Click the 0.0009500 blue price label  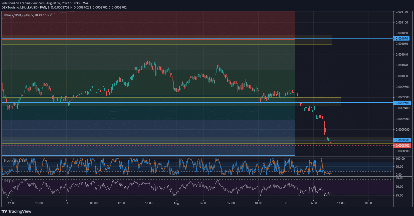pyautogui.click(x=402, y=103)
